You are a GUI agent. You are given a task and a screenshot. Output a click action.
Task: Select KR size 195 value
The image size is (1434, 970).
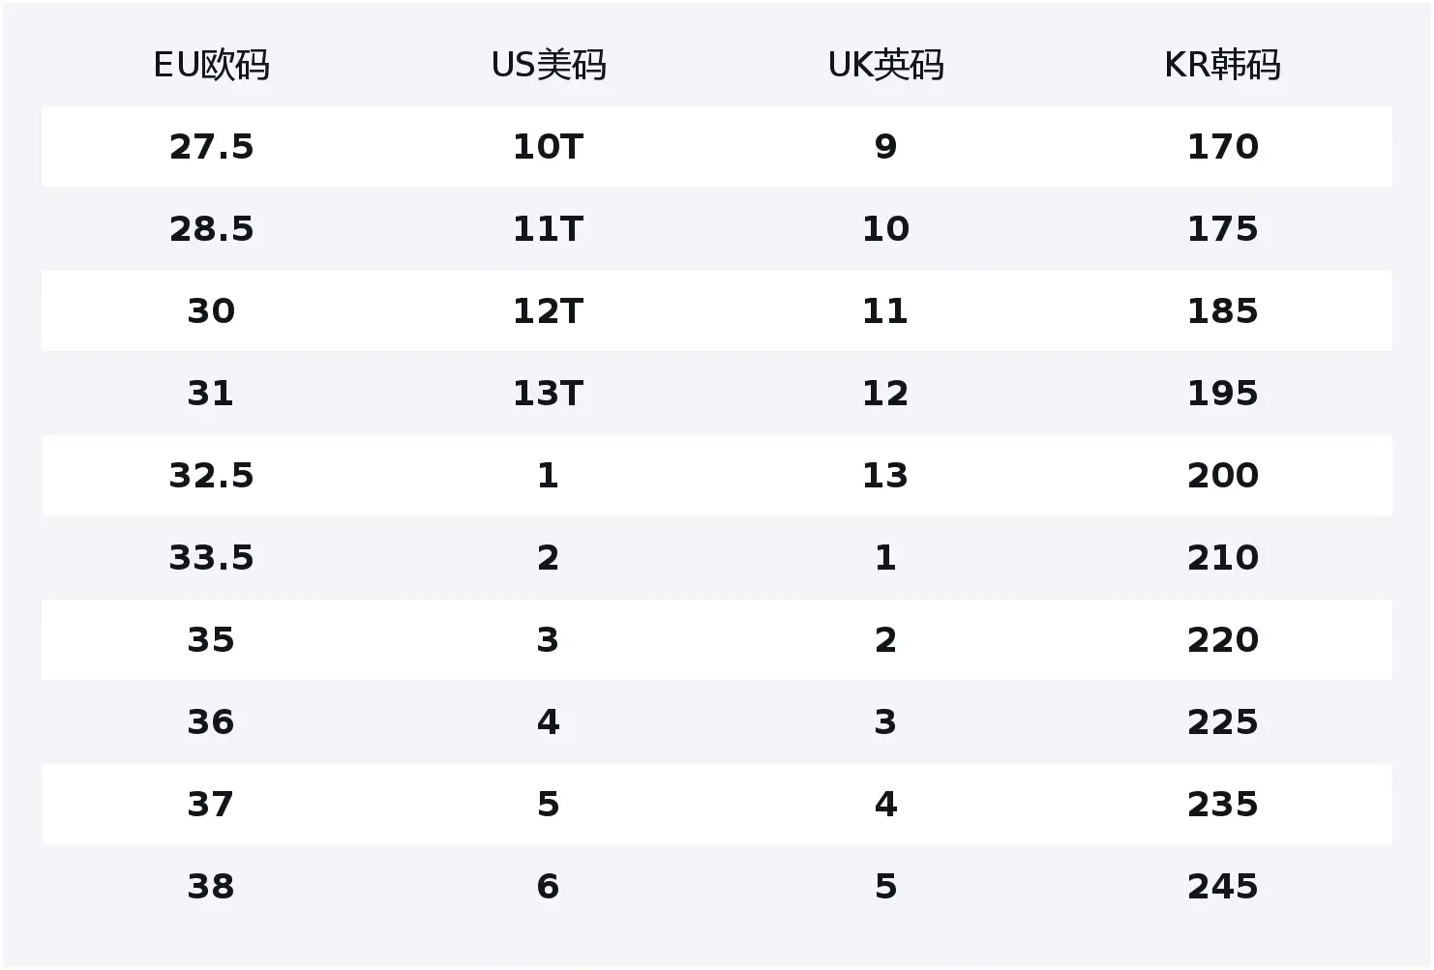(1222, 394)
